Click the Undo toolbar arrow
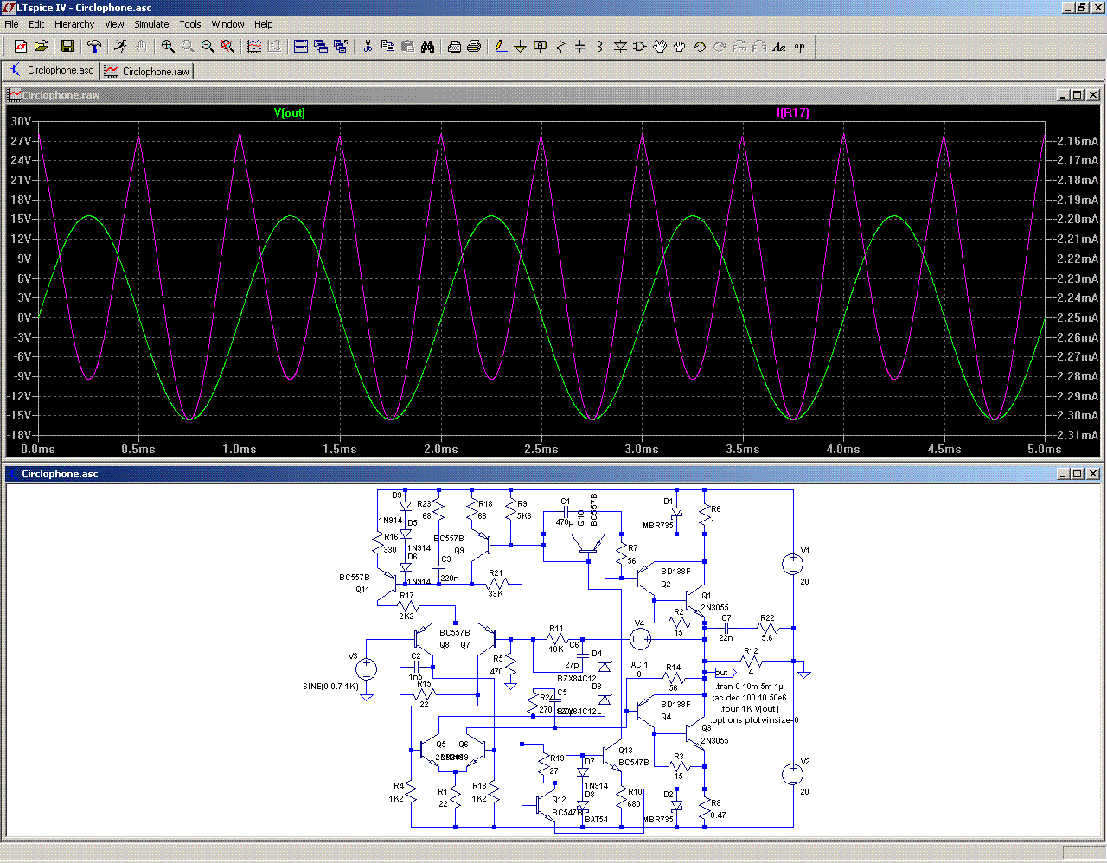1107x863 pixels. (x=700, y=47)
